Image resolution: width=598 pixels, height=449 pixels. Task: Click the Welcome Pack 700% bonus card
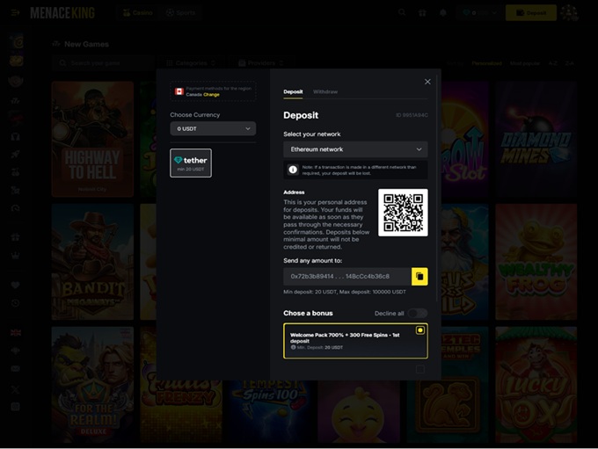355,341
